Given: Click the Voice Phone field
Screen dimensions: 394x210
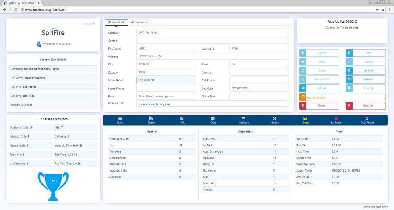Looking at the screenshot, I should pos(165,81).
